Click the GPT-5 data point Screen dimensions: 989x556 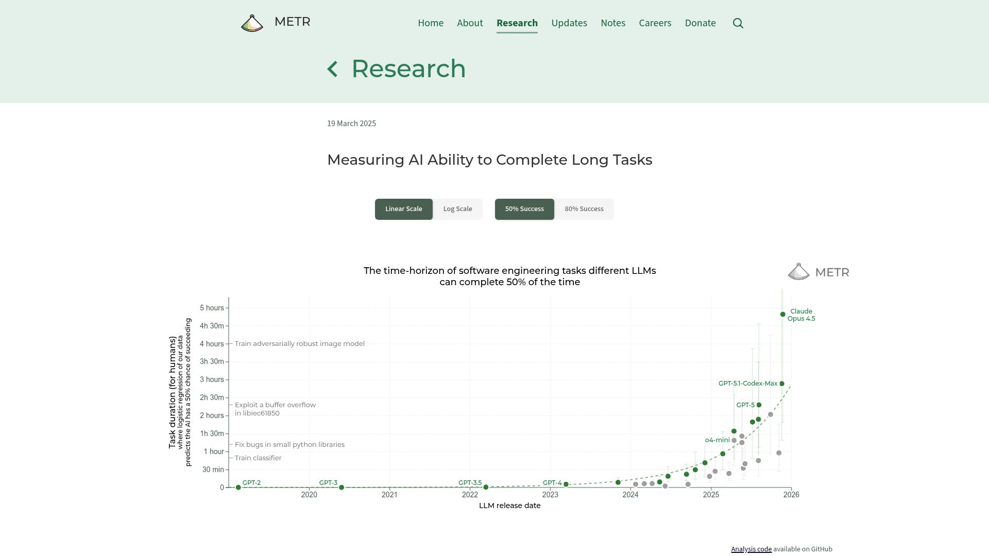click(759, 405)
